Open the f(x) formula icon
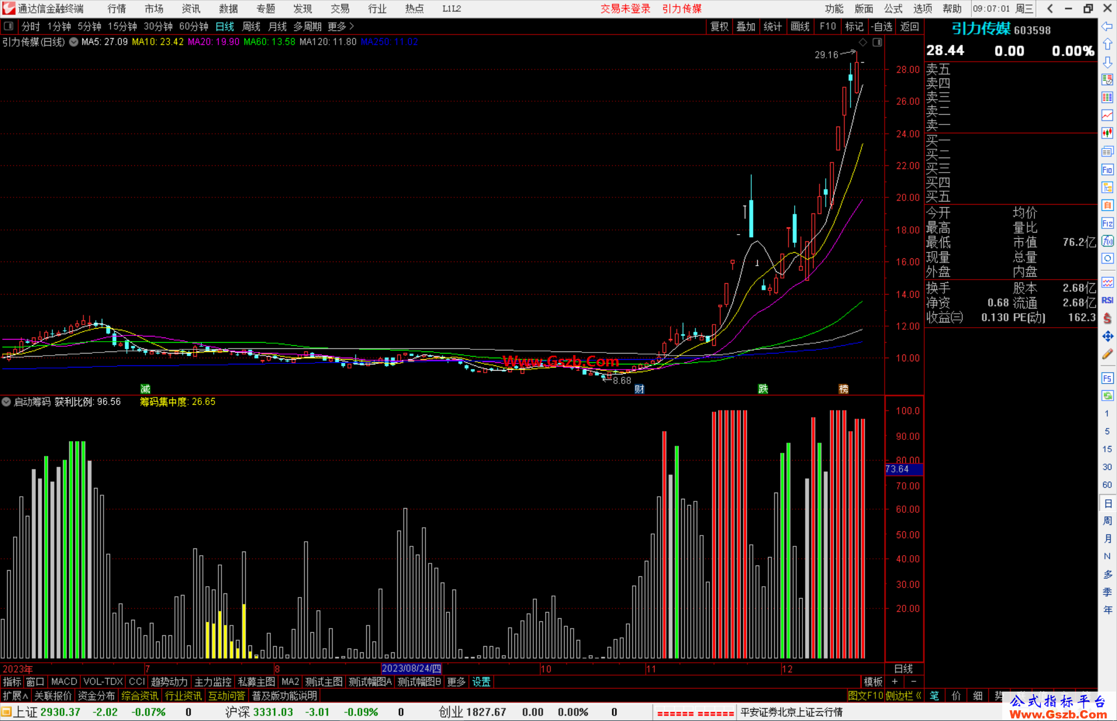The width and height of the screenshot is (1117, 721). (1107, 241)
